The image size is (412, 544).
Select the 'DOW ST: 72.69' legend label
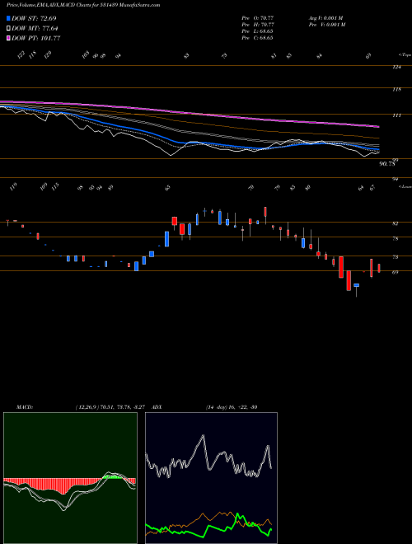pyautogui.click(x=34, y=18)
